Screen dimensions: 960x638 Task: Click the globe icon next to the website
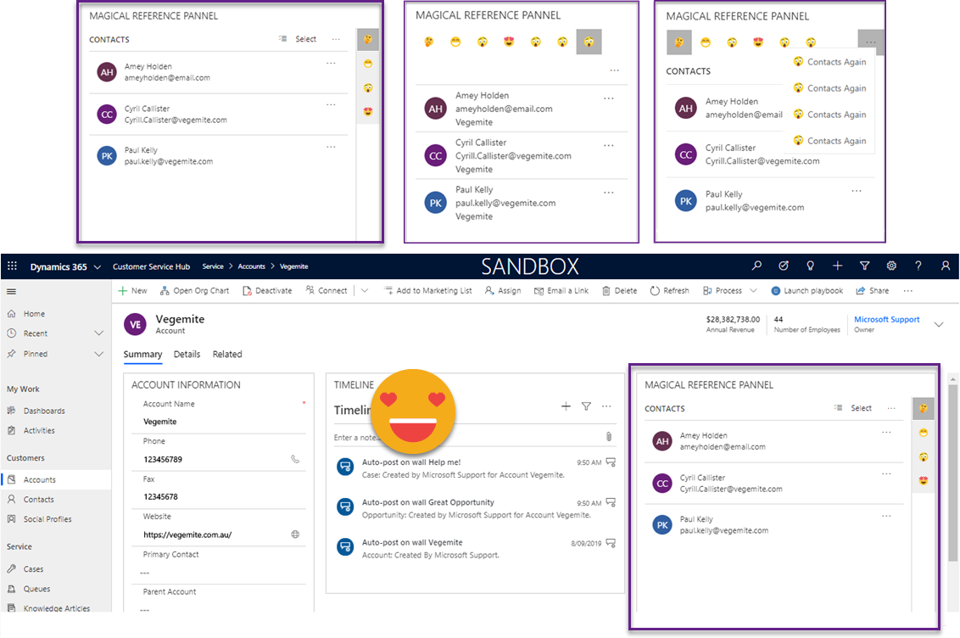click(295, 534)
